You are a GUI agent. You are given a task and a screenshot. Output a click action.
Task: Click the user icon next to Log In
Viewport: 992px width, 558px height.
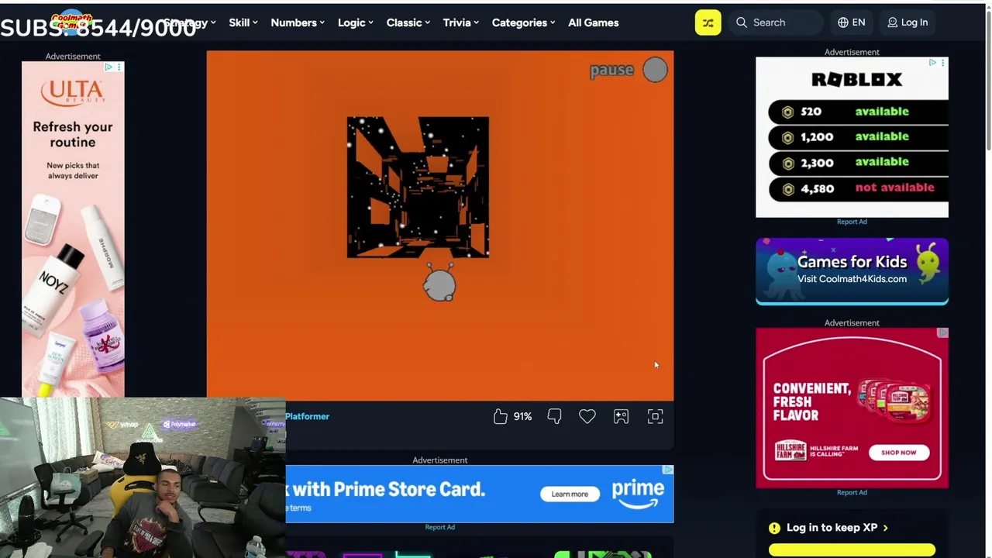click(893, 22)
